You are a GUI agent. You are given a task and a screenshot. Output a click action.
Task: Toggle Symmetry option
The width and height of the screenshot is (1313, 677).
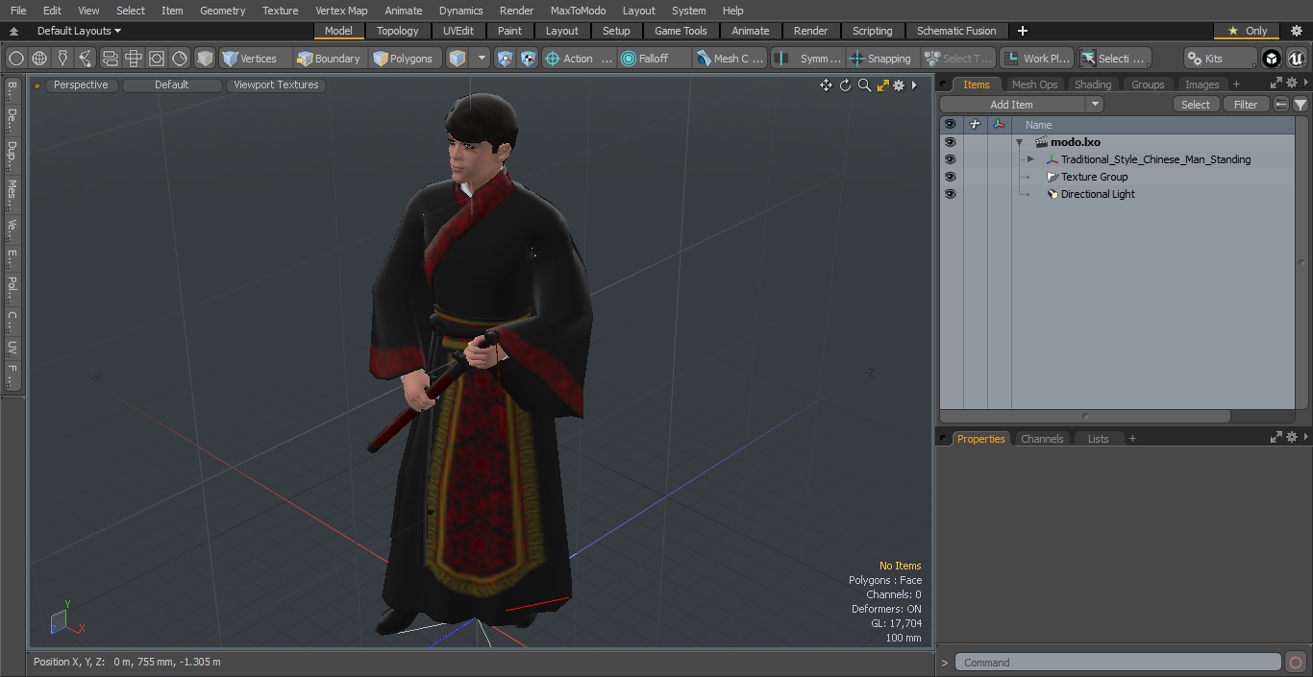coord(808,59)
